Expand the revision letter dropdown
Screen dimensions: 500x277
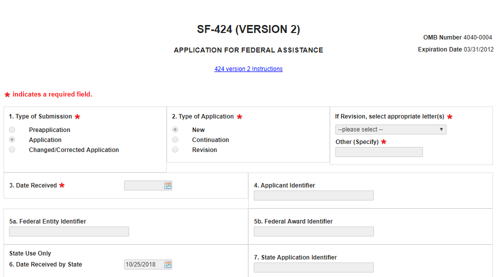390,129
